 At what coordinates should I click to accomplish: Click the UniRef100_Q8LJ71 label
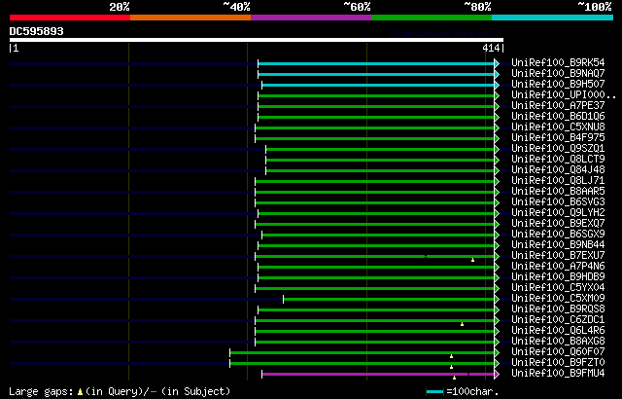point(558,181)
